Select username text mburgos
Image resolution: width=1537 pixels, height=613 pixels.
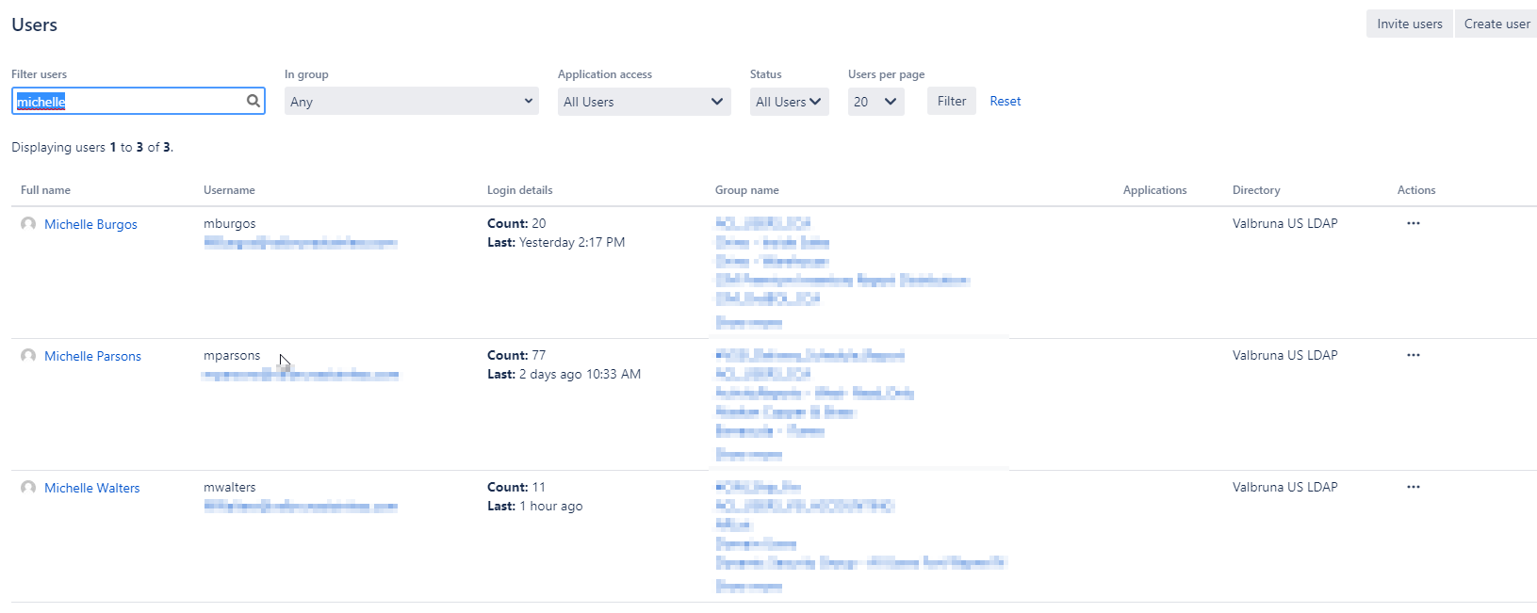click(230, 223)
